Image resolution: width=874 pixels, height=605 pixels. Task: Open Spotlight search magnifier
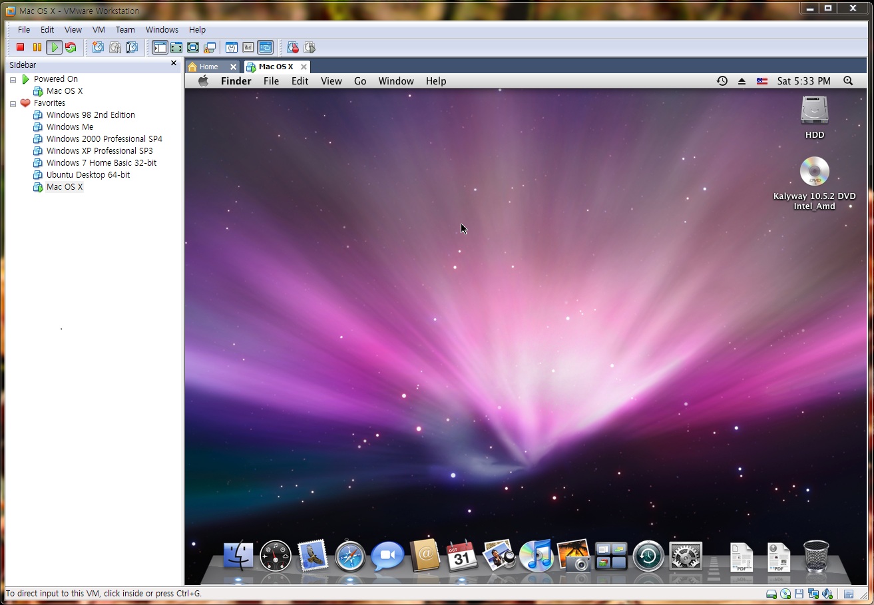tap(848, 81)
